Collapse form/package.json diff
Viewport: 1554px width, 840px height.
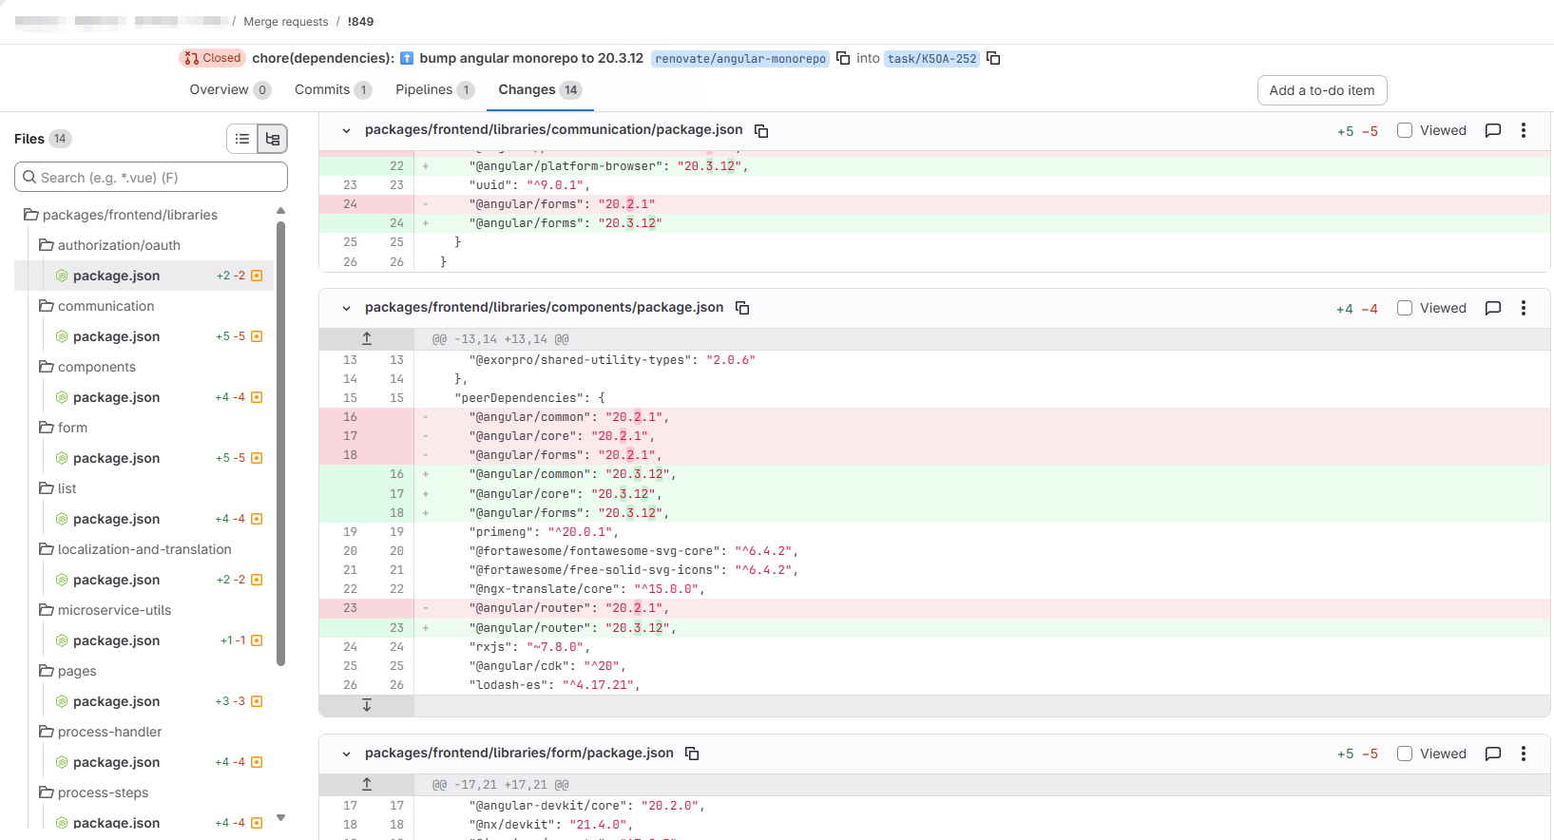click(x=346, y=754)
